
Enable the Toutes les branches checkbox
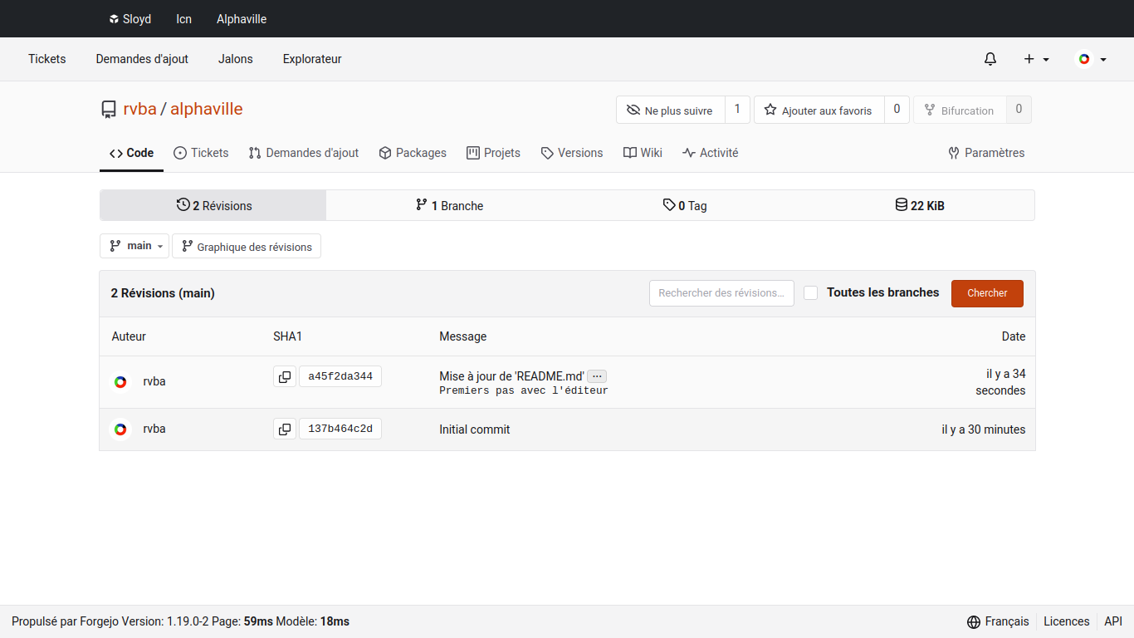coord(811,292)
